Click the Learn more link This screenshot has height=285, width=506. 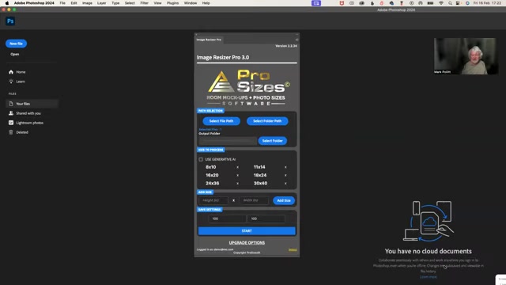coord(429,277)
